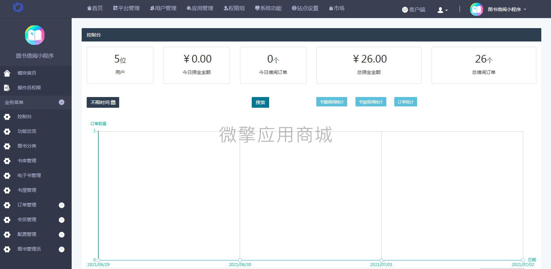Click the 客户端 client icon

405,10
